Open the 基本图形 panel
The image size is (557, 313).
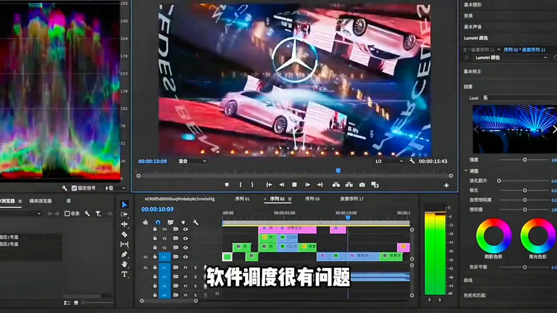[x=473, y=4]
